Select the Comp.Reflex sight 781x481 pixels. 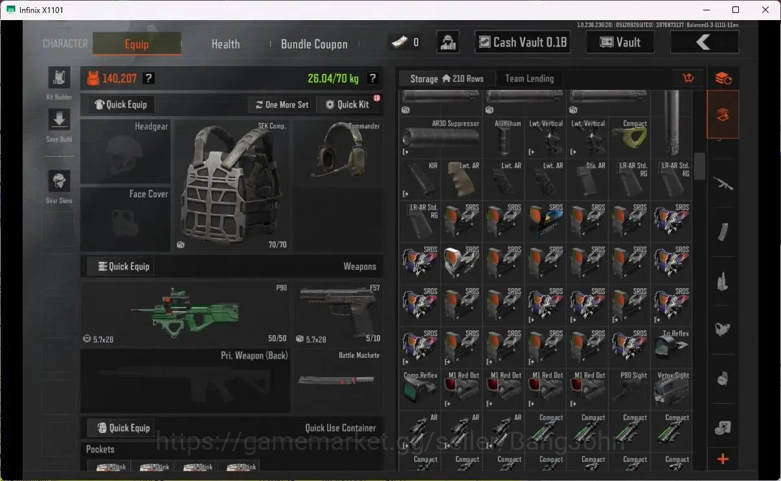coord(420,390)
